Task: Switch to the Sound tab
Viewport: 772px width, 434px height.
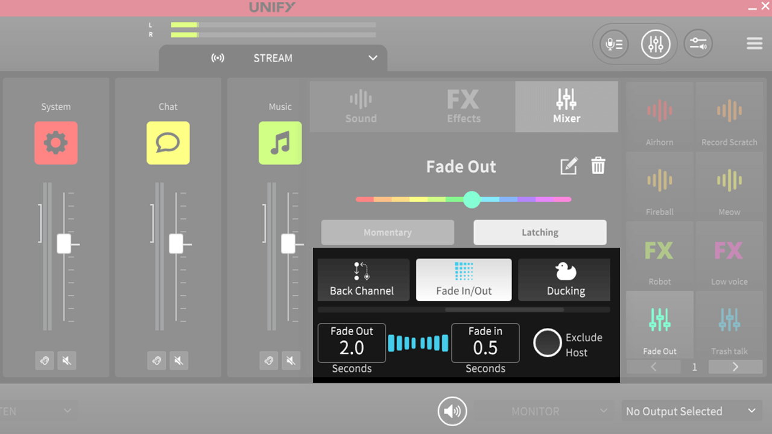Action: click(x=361, y=107)
